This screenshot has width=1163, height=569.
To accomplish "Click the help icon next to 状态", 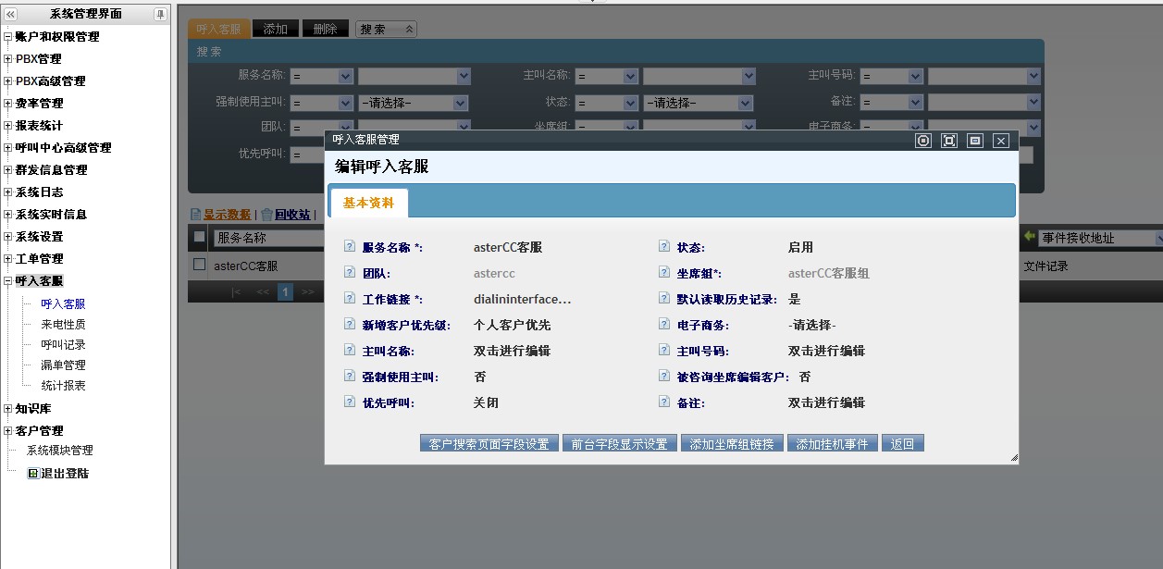I will pyautogui.click(x=664, y=247).
